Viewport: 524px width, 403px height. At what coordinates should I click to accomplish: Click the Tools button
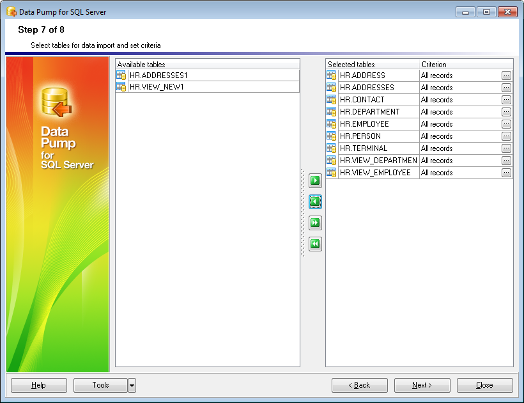[x=100, y=385]
